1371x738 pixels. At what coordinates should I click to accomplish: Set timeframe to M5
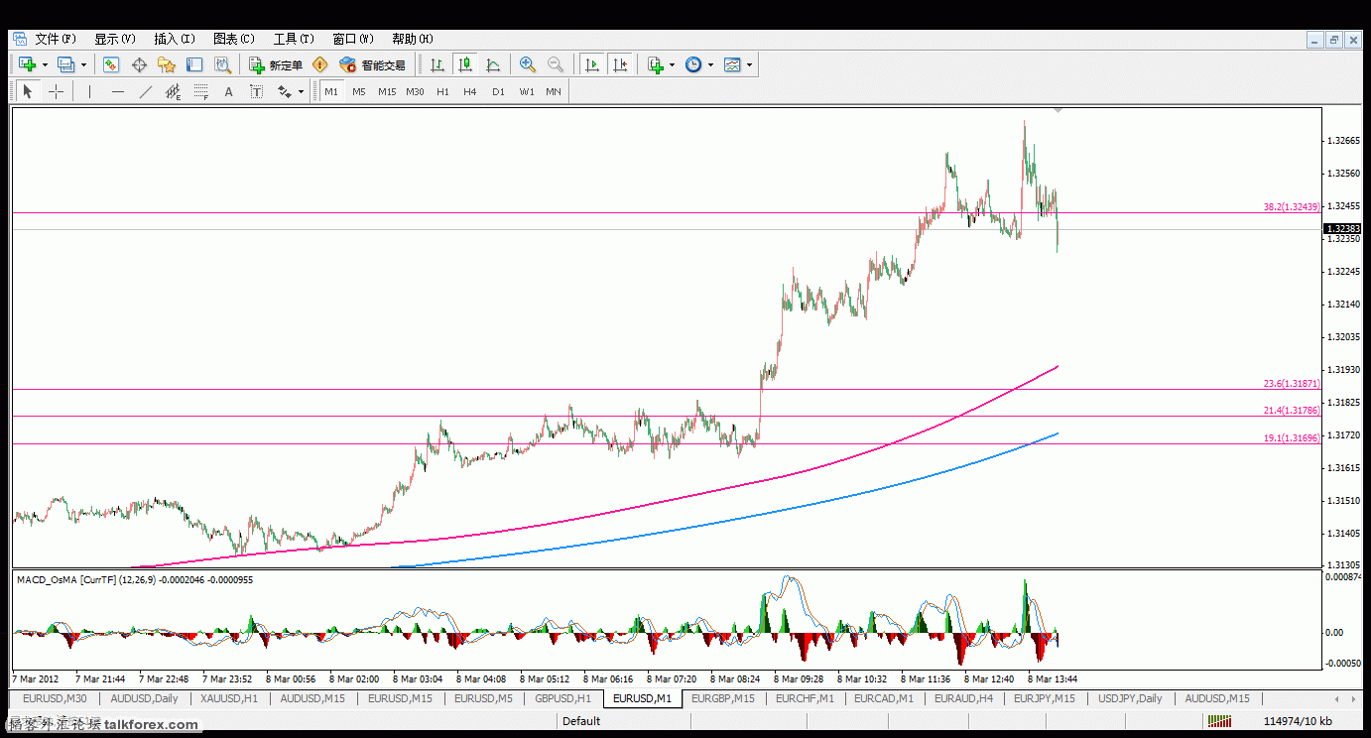coord(359,91)
